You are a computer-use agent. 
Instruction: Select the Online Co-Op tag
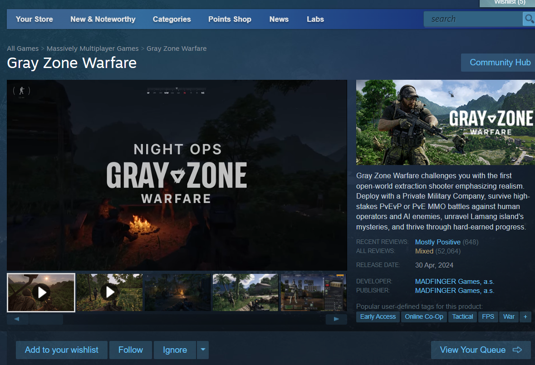pos(424,316)
